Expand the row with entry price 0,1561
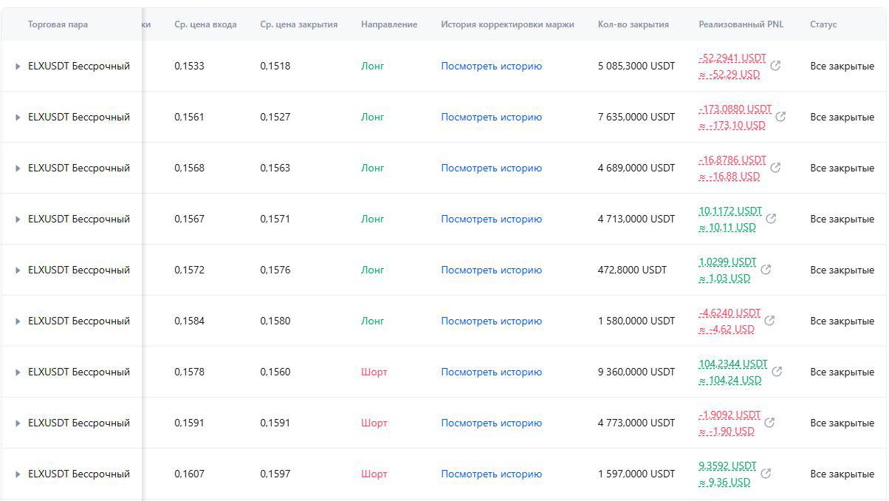This screenshot has width=889, height=501. pyautogui.click(x=18, y=117)
